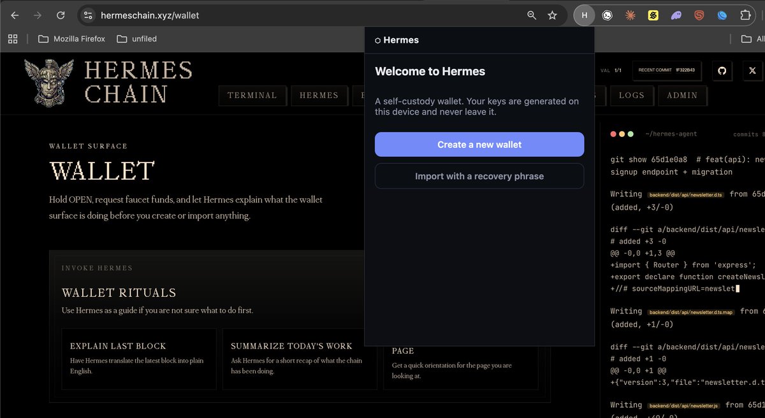Click the WALLET page heading

coord(102,171)
